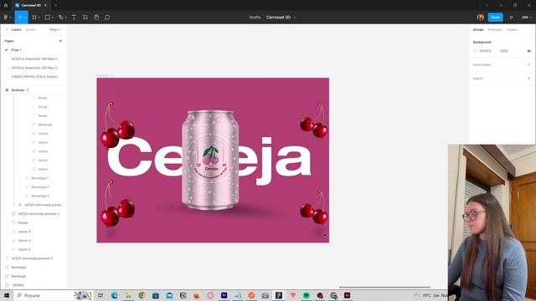Open Microsoft Edge from the taskbar
536x301 pixels.
(115, 295)
